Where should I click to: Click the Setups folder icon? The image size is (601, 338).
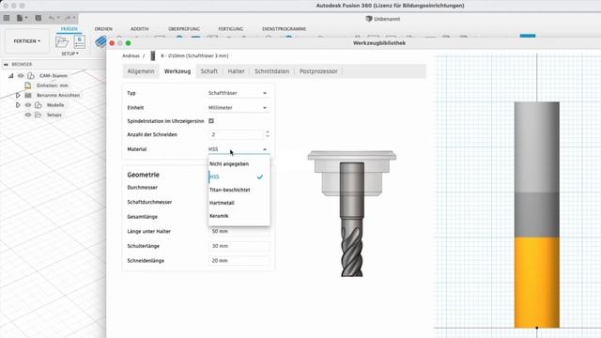tap(38, 115)
